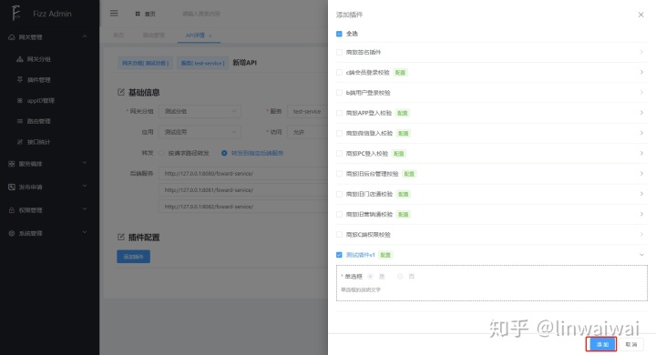This screenshot has height=355, width=656.
Task: Open the 访问 field showing 允许
Action: [x=308, y=132]
